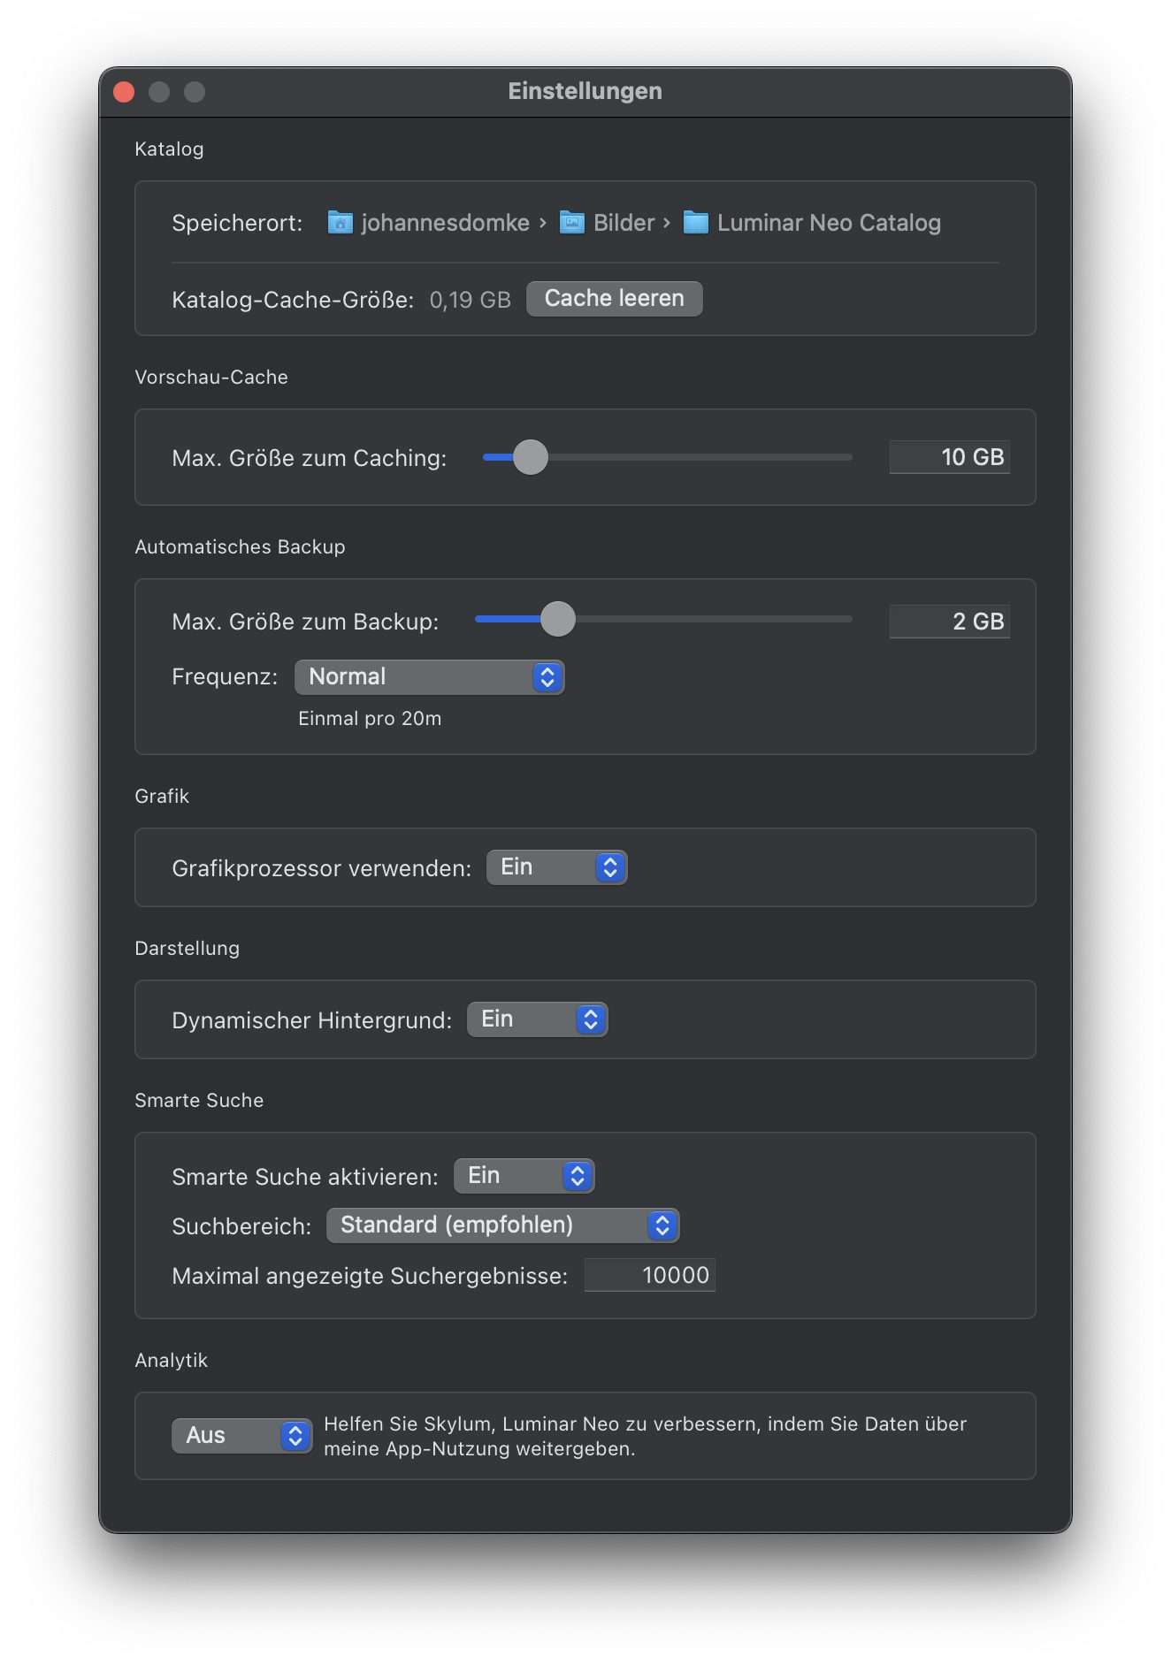
Task: Click the johannesdomke home folder icon
Action: point(340,223)
